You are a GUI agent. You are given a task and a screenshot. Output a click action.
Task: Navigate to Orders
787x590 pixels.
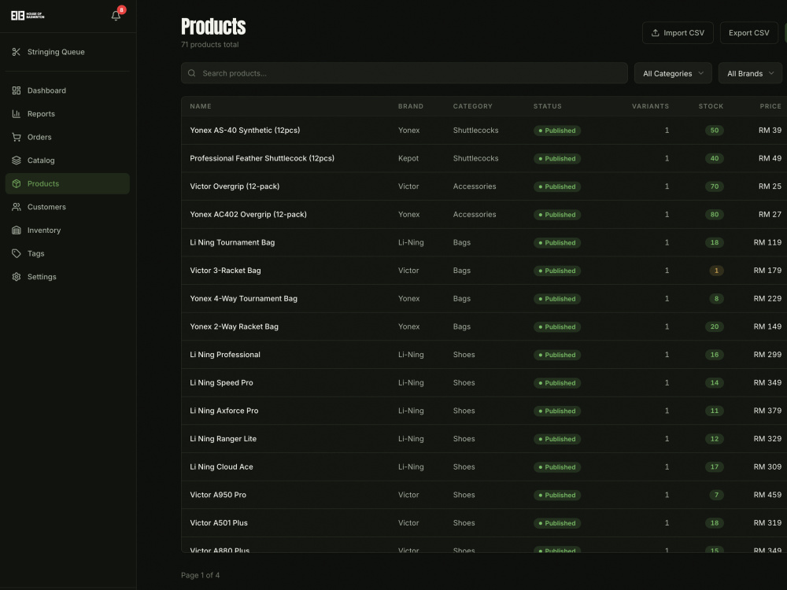coord(67,137)
